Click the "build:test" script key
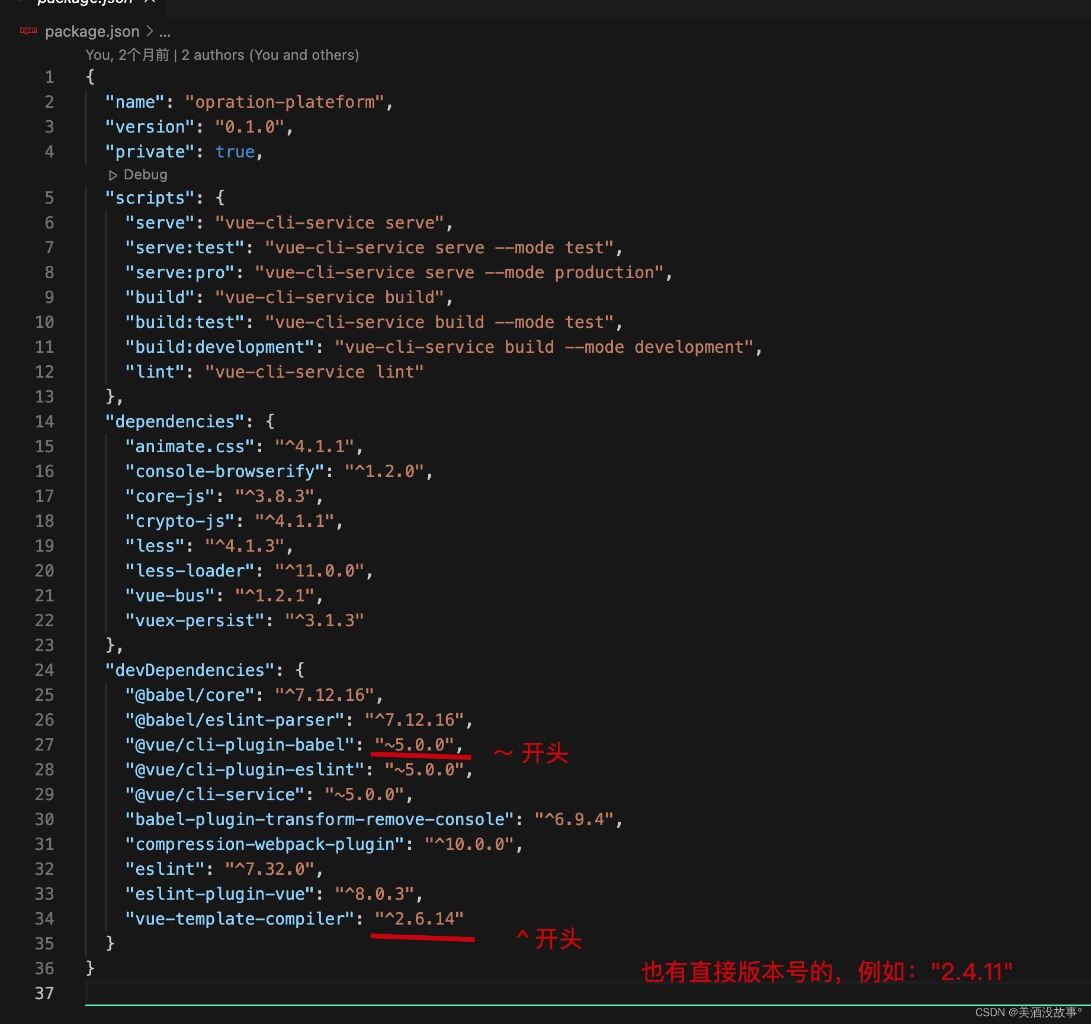Image resolution: width=1091 pixels, height=1024 pixels. pos(185,322)
